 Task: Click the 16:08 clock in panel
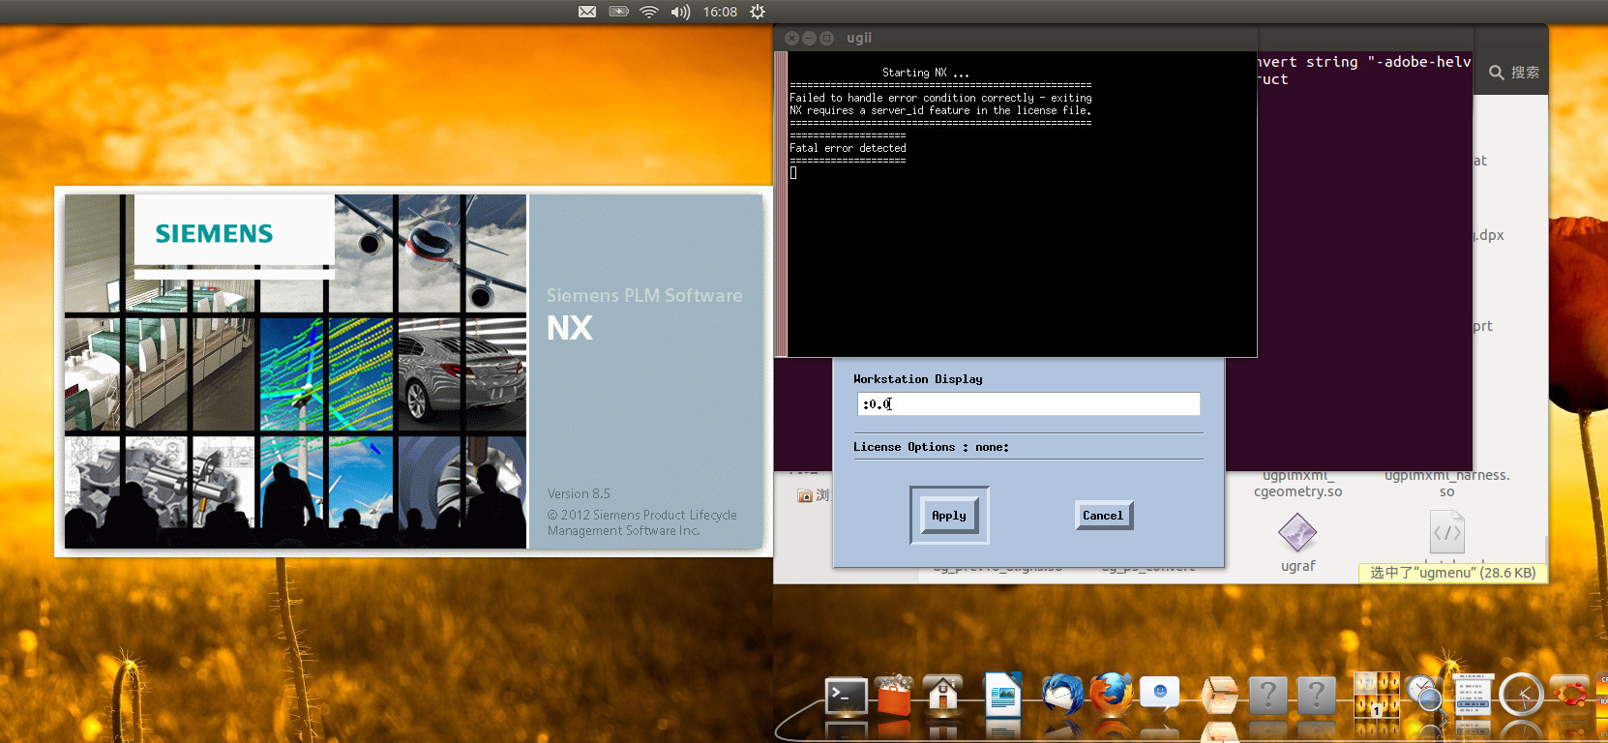pyautogui.click(x=720, y=12)
